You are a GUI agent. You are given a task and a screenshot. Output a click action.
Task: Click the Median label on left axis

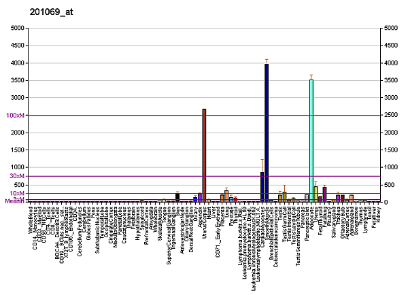(15, 201)
